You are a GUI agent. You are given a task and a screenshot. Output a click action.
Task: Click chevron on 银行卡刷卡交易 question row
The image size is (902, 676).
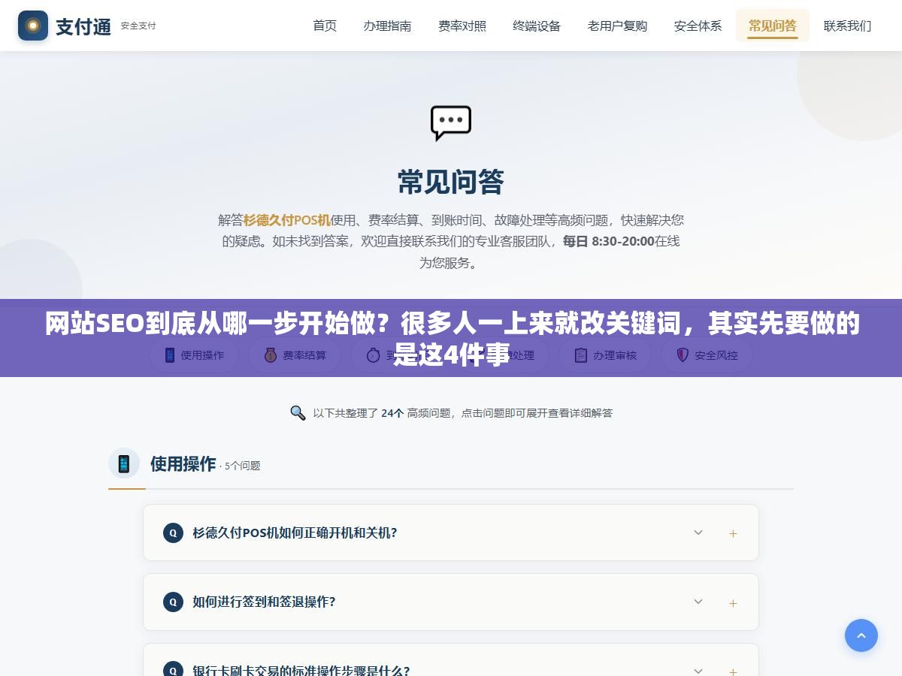coord(698,671)
